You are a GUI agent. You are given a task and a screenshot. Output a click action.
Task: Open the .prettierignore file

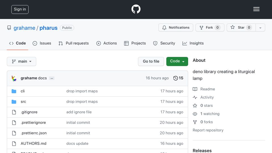point(33,122)
